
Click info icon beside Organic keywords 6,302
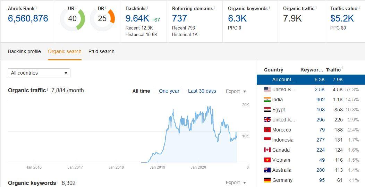click(x=58, y=182)
